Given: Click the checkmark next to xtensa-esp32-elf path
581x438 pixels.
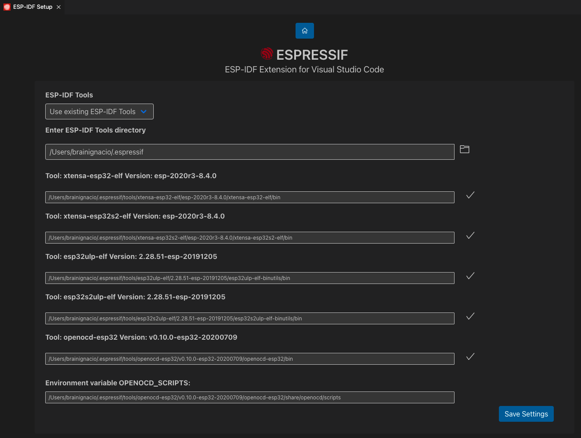Looking at the screenshot, I should [x=470, y=195].
